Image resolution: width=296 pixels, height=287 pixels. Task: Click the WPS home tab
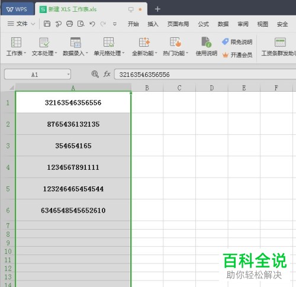(17, 9)
